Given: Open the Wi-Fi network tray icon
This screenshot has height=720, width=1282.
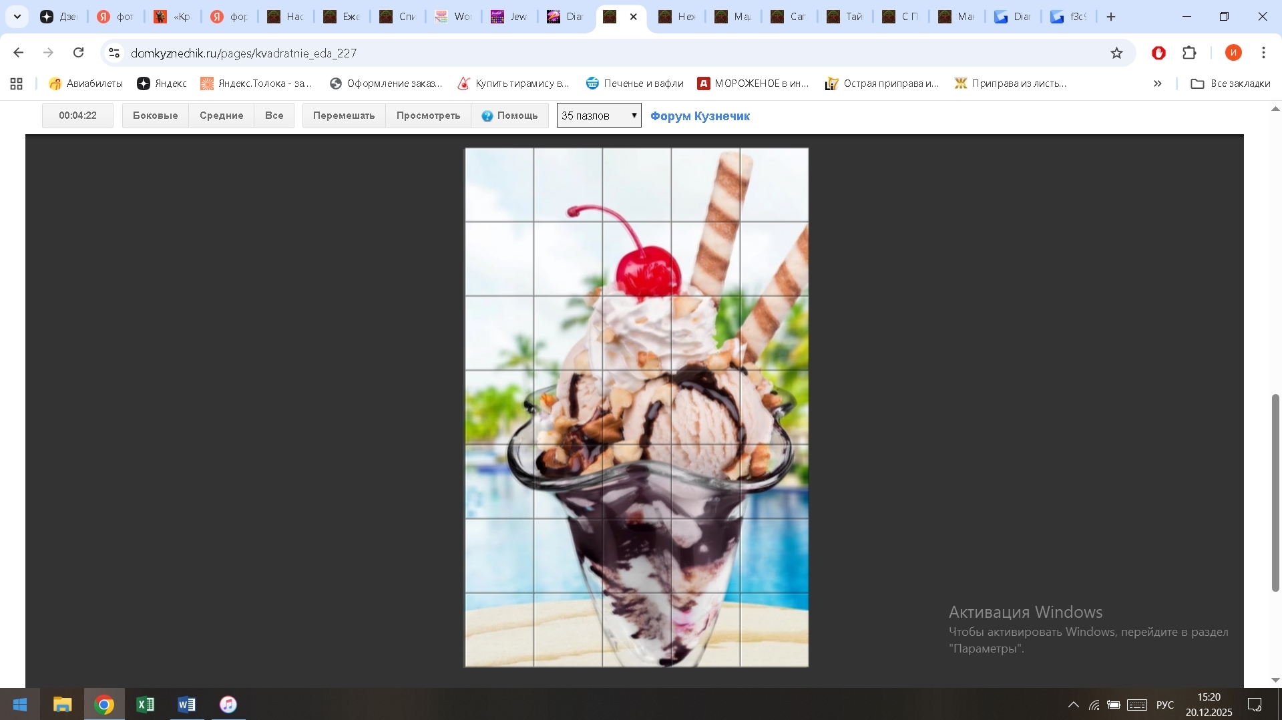Looking at the screenshot, I should [1094, 705].
